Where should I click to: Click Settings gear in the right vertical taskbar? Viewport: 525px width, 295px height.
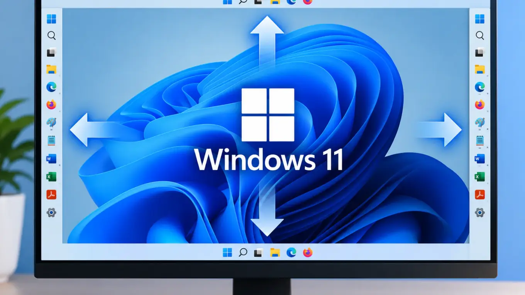(480, 212)
